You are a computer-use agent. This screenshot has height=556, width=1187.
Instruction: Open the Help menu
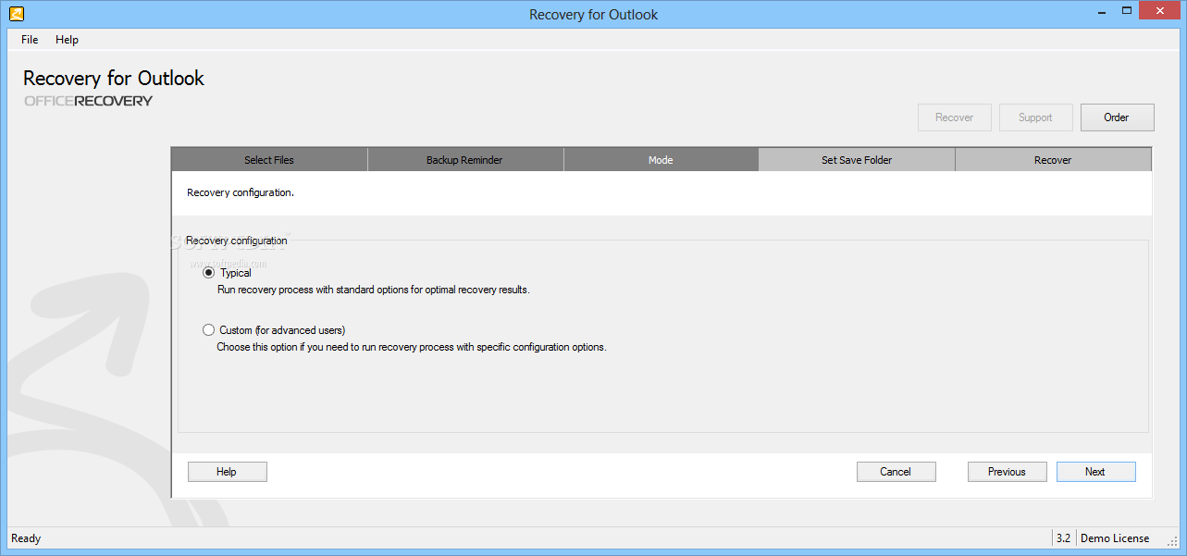coord(67,40)
